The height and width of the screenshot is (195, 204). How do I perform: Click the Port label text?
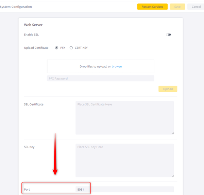point(27,190)
